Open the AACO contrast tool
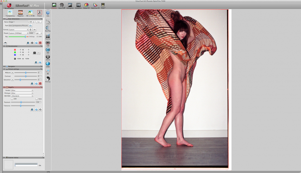The height and width of the screenshot is (173, 301). [48, 57]
